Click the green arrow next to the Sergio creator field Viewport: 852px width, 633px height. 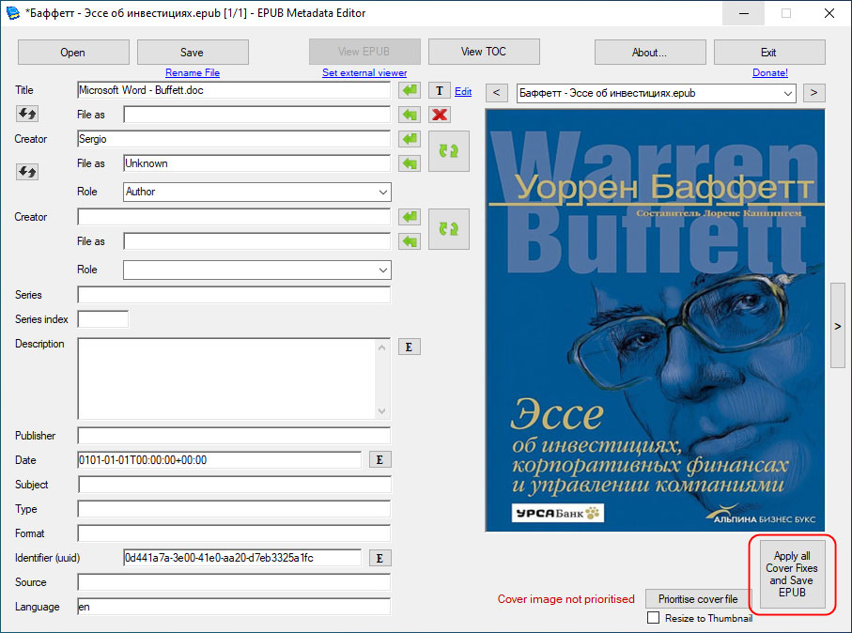410,139
